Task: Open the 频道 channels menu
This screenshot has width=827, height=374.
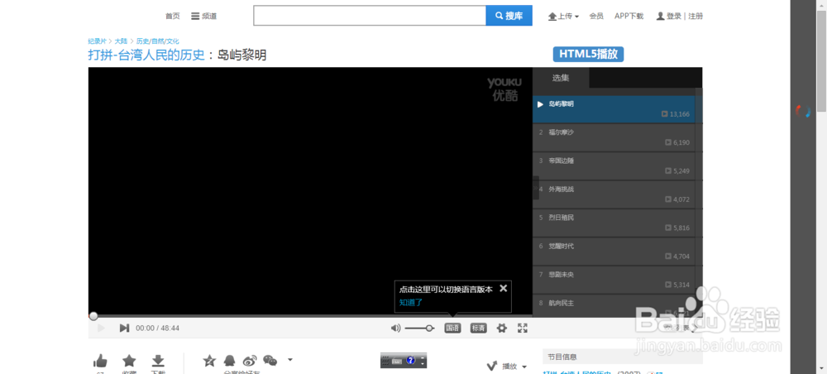Action: (204, 17)
